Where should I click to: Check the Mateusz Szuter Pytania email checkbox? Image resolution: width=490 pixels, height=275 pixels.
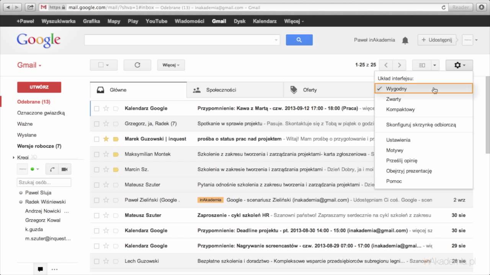96,185
